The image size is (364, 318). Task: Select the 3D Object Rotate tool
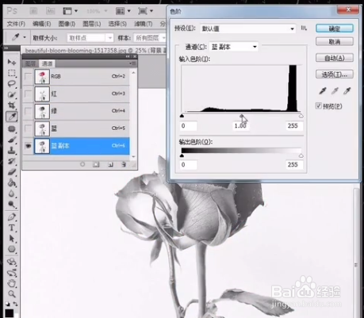pyautogui.click(x=12, y=262)
